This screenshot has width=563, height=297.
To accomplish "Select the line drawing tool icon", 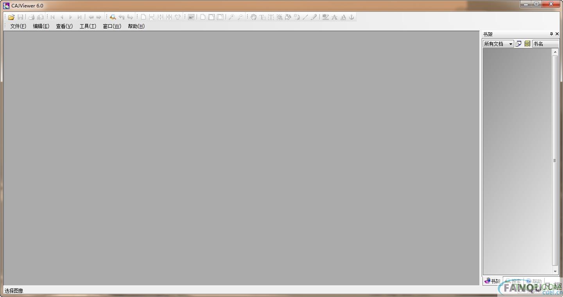I will [x=305, y=17].
